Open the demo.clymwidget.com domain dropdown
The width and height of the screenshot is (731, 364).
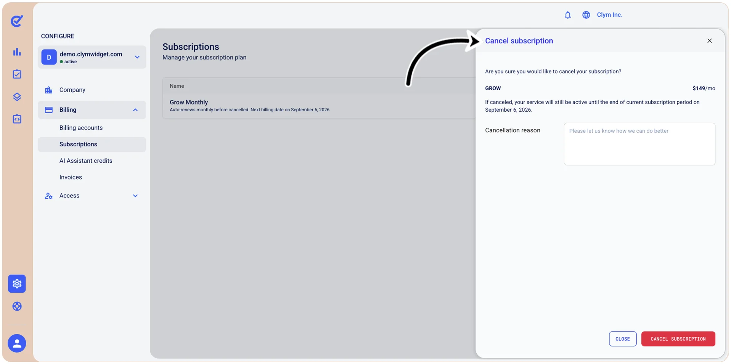[92, 57]
